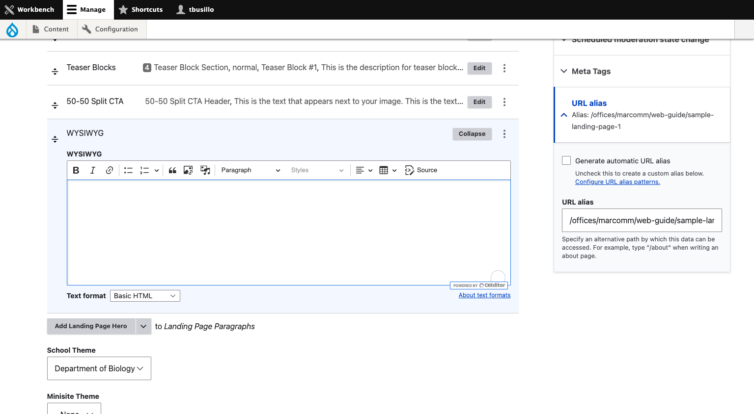Edit the 50-50 Split CTA paragraph
Image resolution: width=754 pixels, height=414 pixels.
479,102
